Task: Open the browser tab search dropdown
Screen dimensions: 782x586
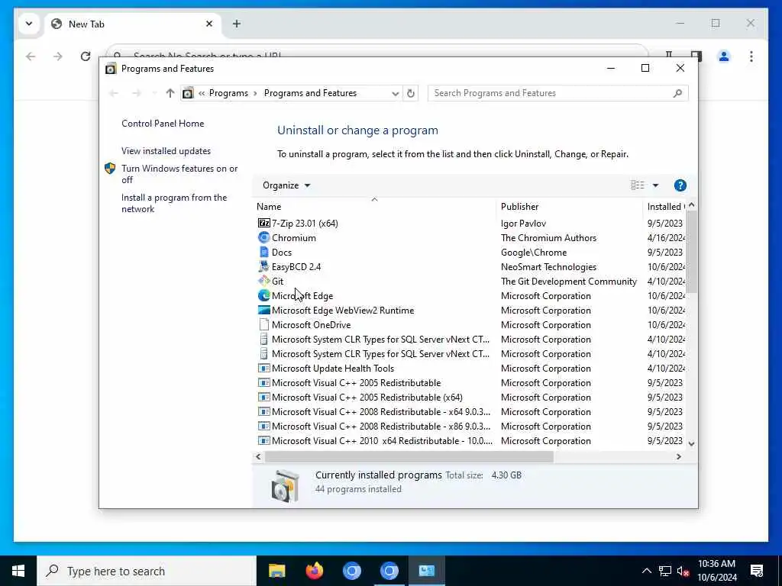Action: tap(29, 24)
